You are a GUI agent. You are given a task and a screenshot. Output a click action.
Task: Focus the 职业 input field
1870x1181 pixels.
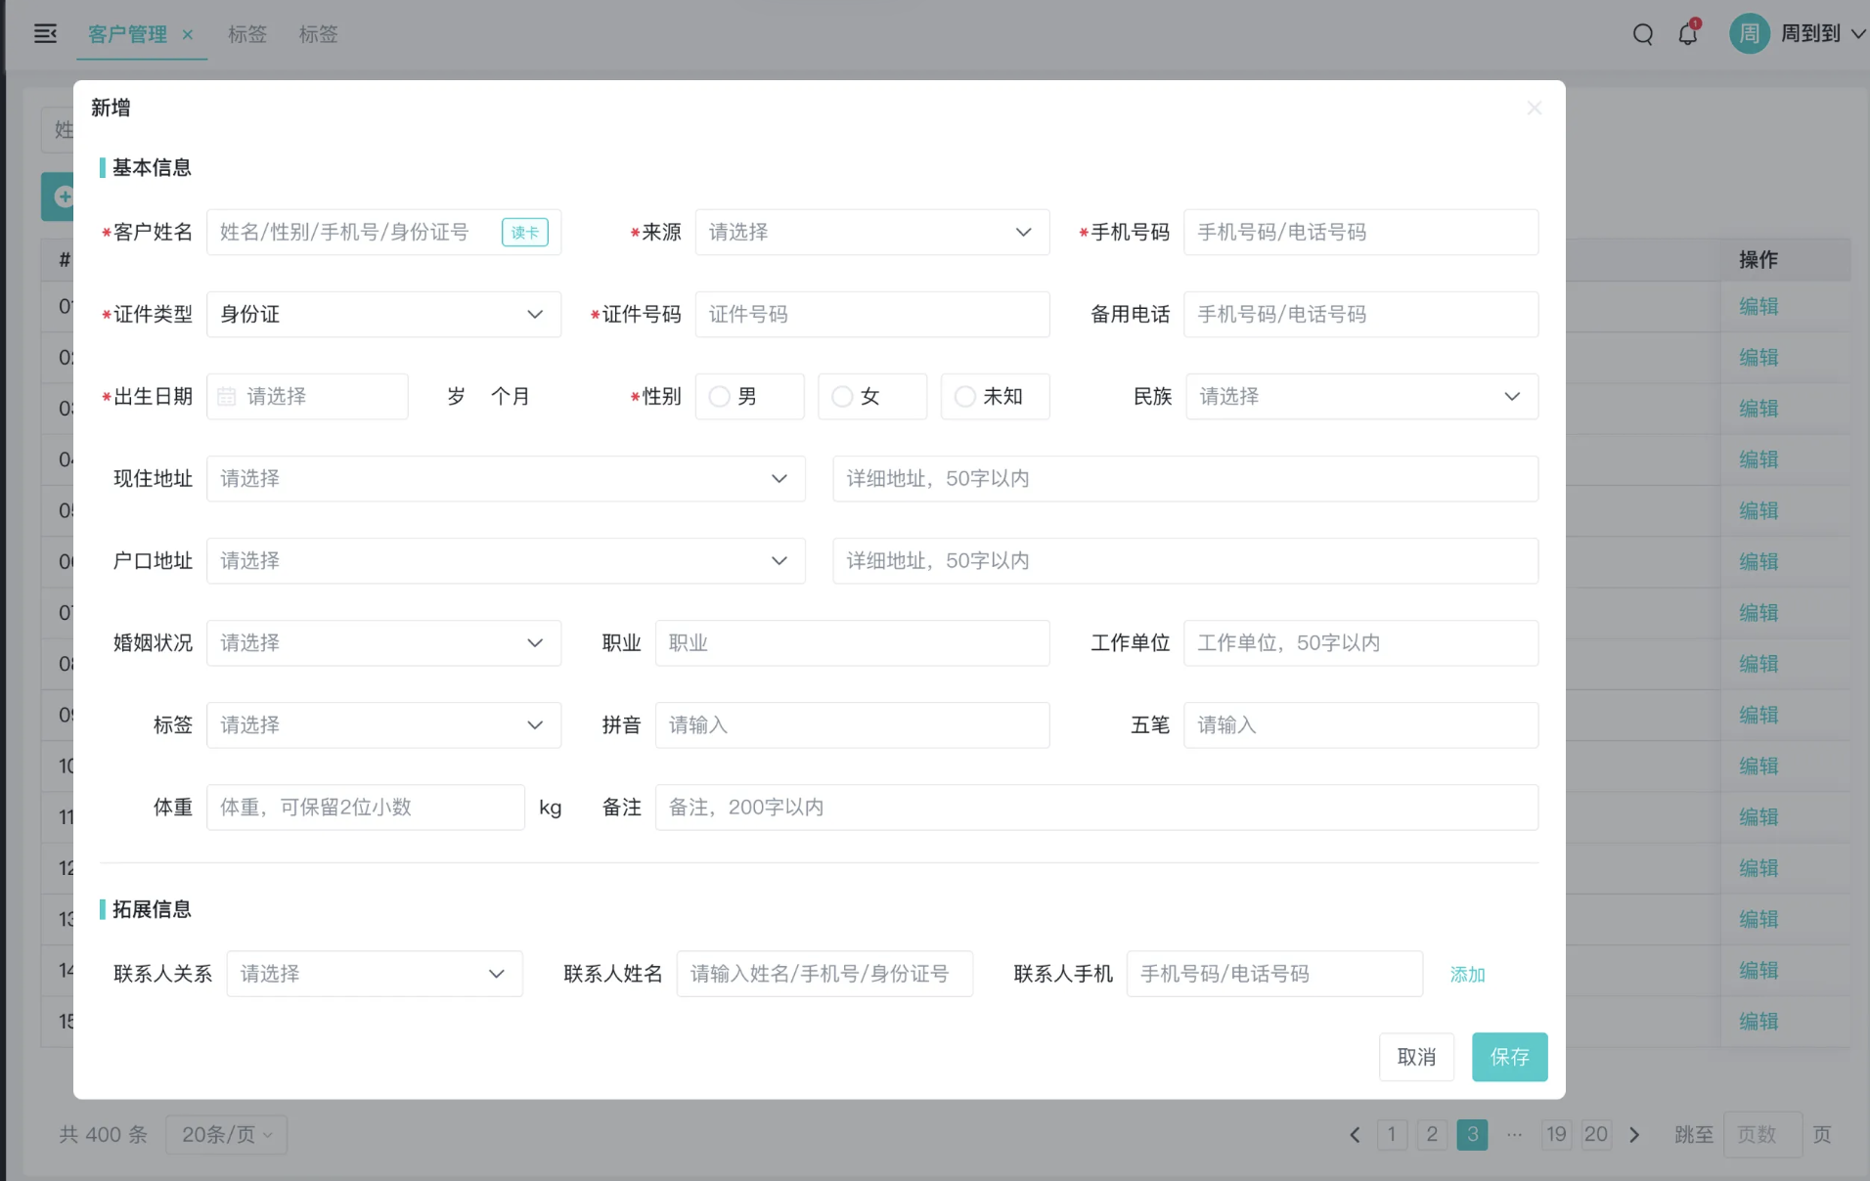(853, 642)
